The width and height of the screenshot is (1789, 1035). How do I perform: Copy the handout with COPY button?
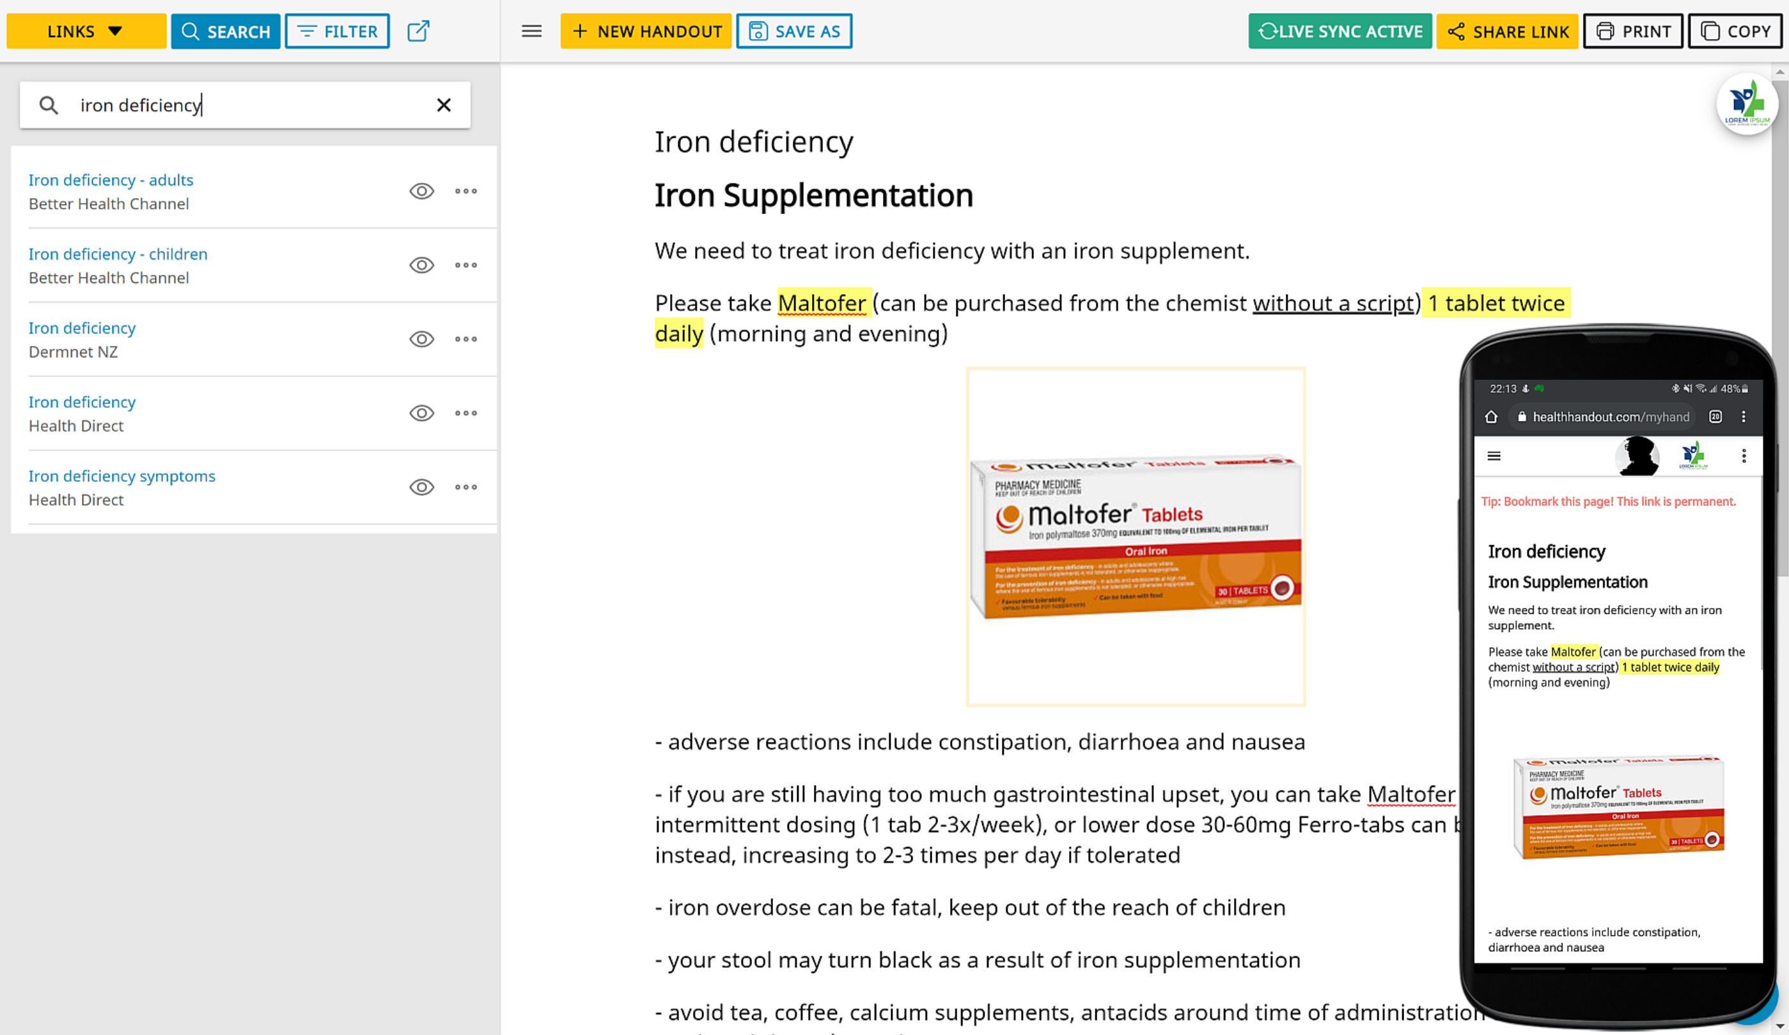tap(1735, 31)
